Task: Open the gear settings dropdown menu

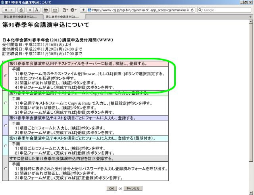Action: point(74,10)
